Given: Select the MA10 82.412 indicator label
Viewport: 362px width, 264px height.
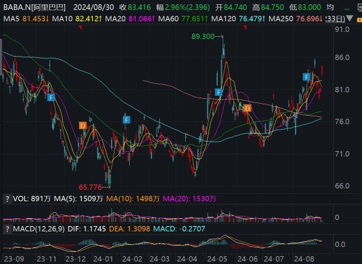Looking at the screenshot, I should tap(77, 19).
